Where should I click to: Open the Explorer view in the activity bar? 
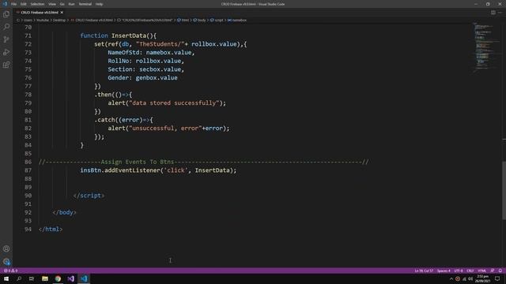point(6,14)
